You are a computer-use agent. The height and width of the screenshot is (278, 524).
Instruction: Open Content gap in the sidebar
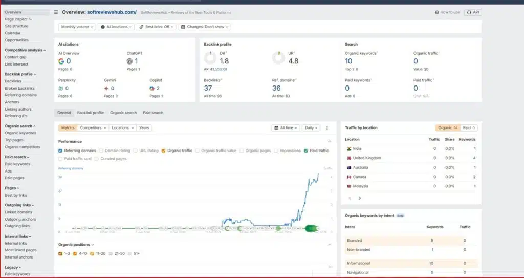click(15, 57)
